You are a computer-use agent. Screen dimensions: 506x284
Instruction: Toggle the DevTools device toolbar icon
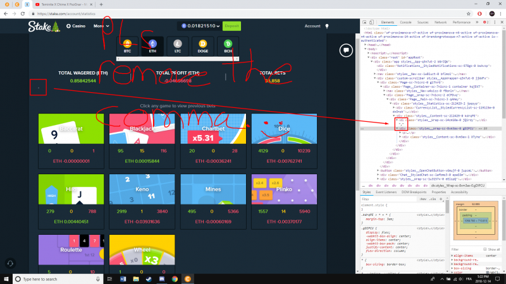tap(371, 22)
